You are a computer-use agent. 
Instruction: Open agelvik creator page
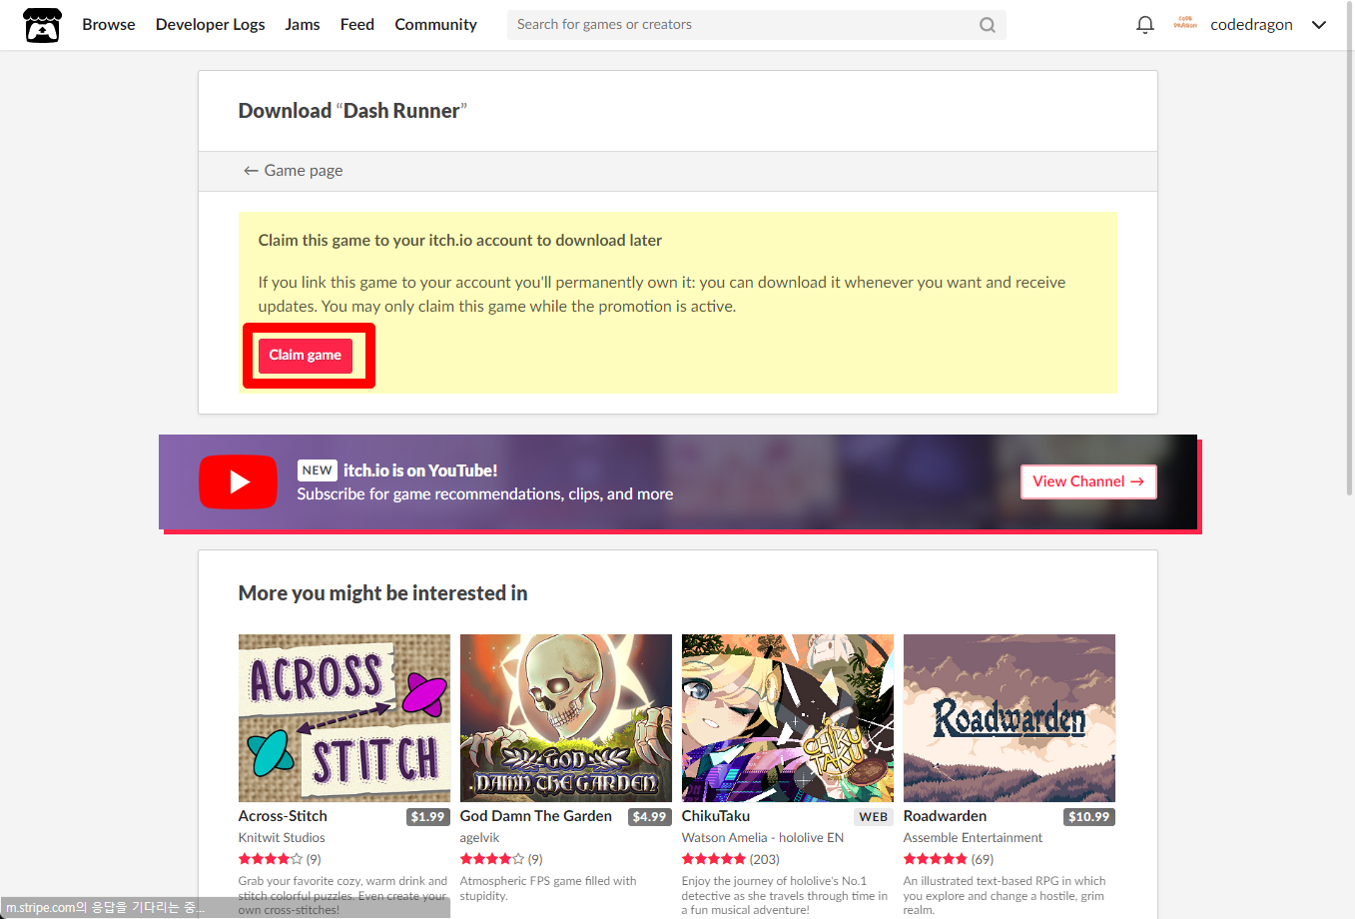(x=479, y=838)
